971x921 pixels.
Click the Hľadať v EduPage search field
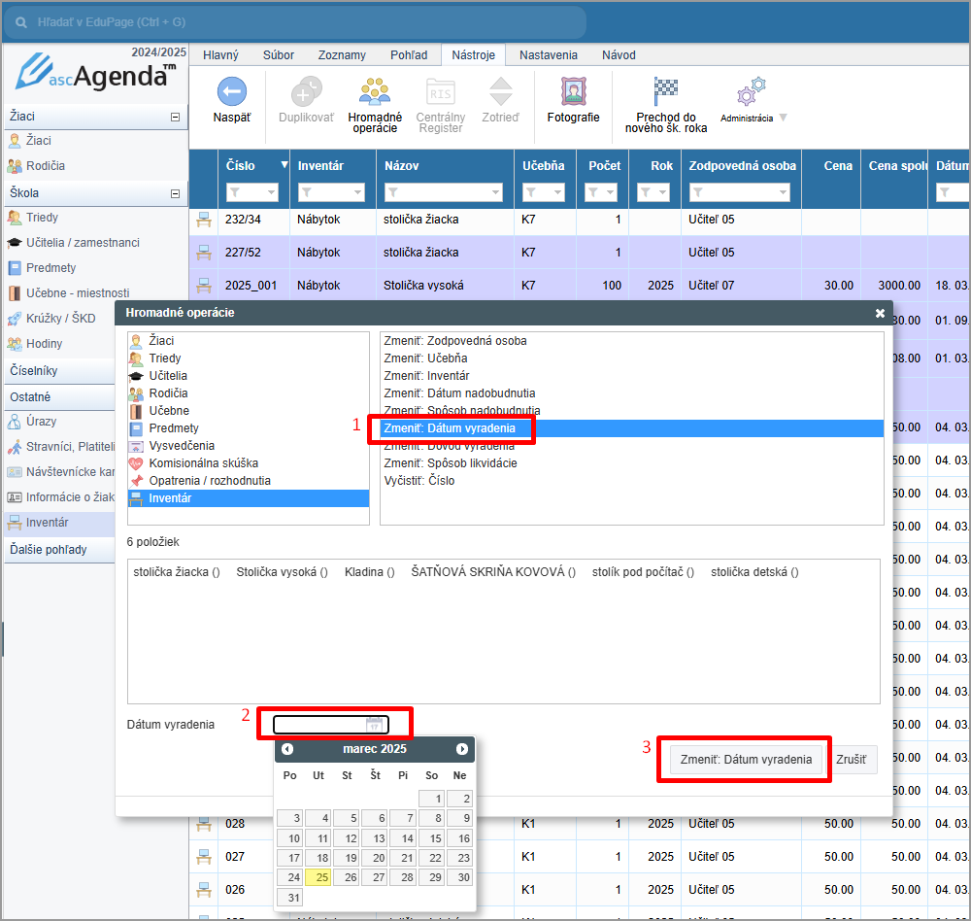(296, 22)
